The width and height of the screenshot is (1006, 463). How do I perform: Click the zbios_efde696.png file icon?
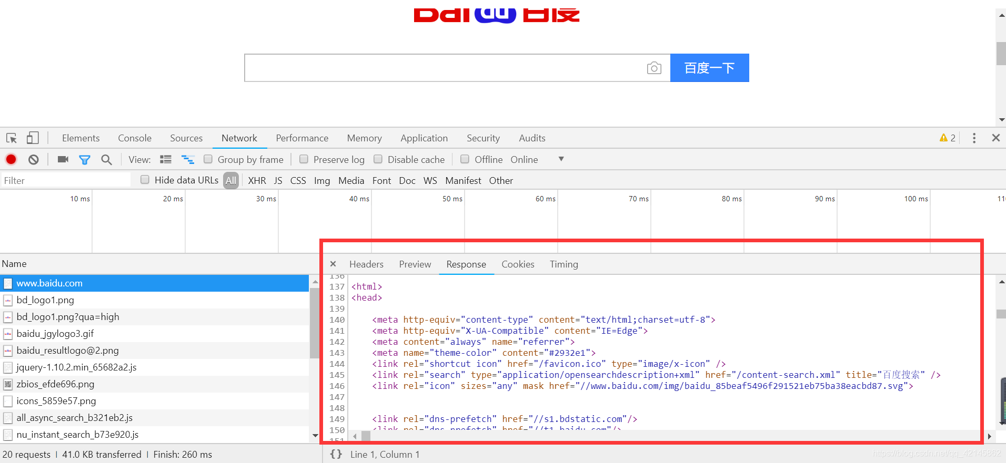[8, 384]
